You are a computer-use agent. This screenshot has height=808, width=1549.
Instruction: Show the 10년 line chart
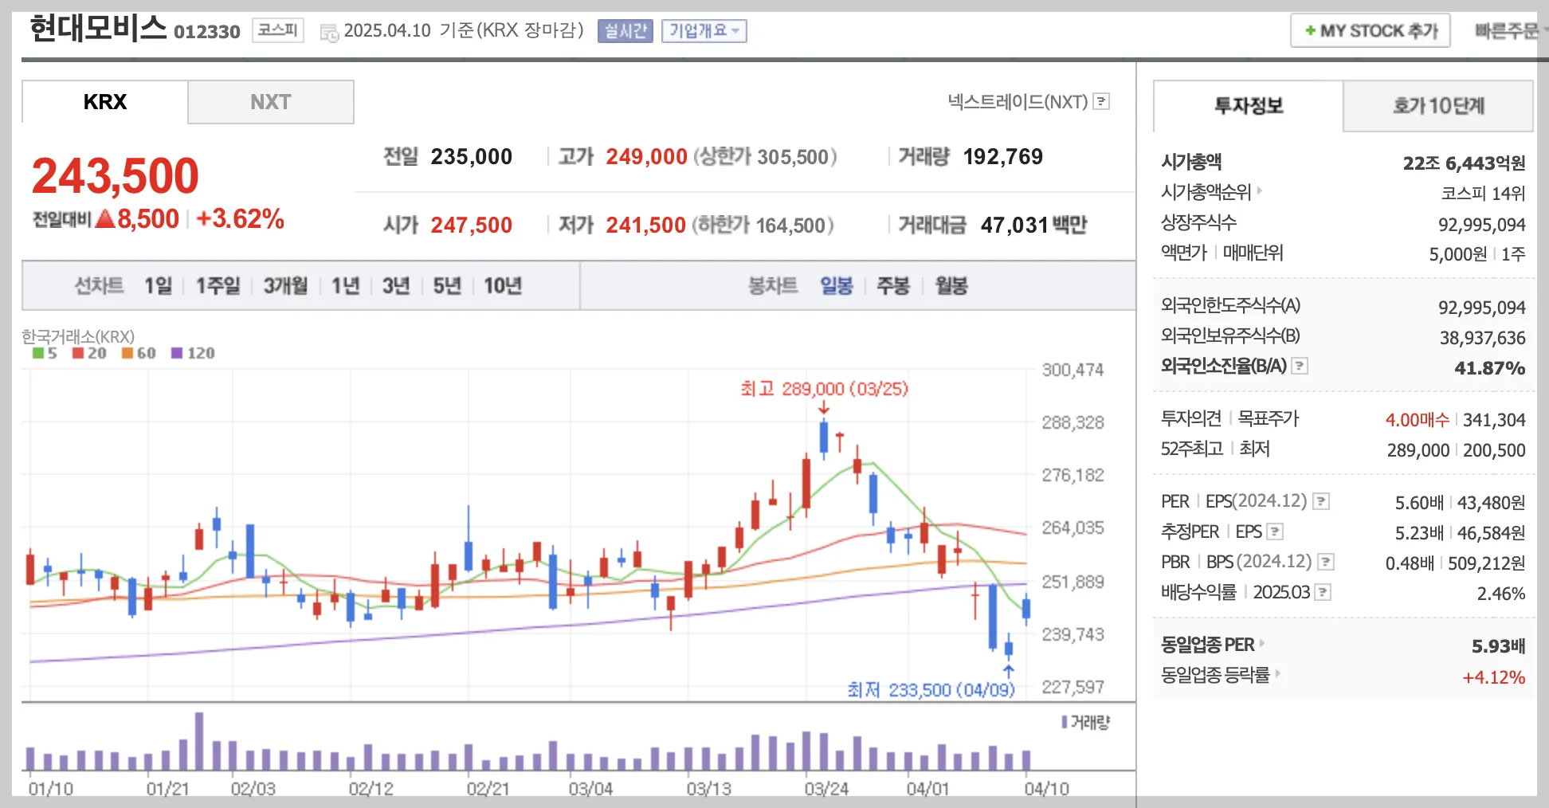tap(503, 285)
